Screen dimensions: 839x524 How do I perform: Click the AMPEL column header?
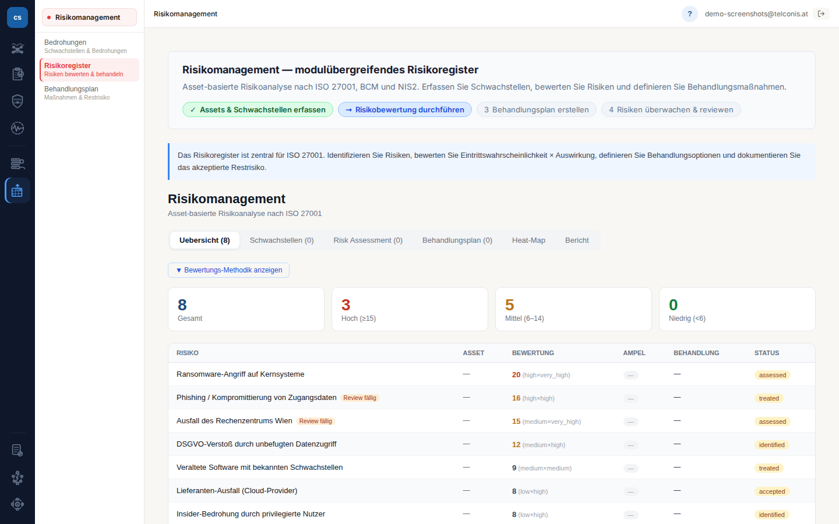click(x=634, y=353)
